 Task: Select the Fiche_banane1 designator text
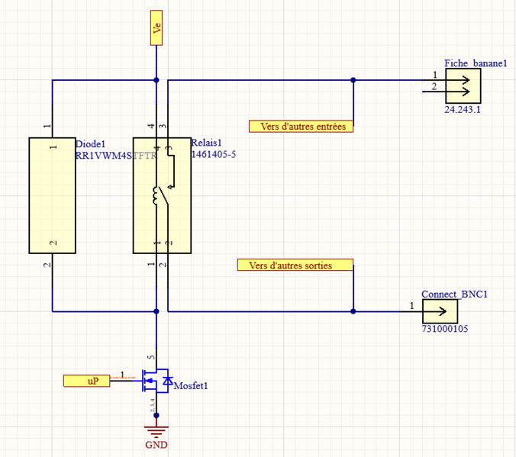click(x=475, y=63)
